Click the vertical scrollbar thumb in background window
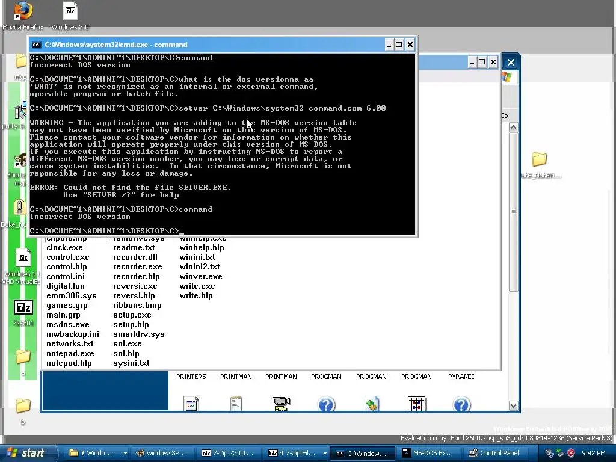Screen dimensions: 616x462 (513, 212)
